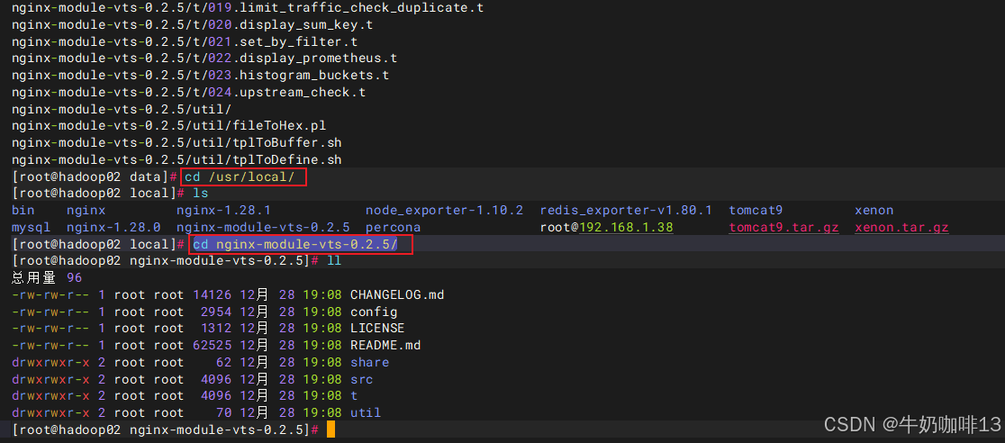Click the 'bin' directory name

coord(23,211)
